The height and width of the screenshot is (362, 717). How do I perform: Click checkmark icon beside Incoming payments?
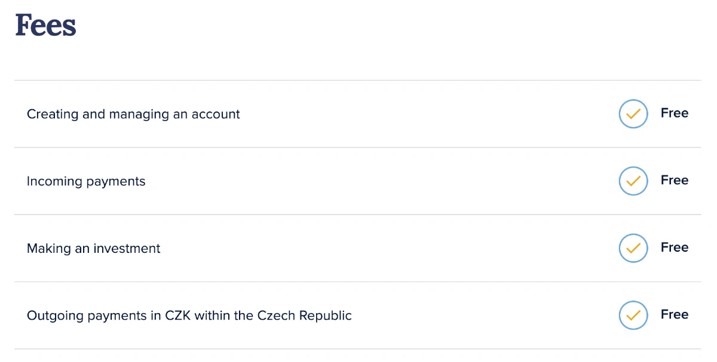[x=633, y=181]
